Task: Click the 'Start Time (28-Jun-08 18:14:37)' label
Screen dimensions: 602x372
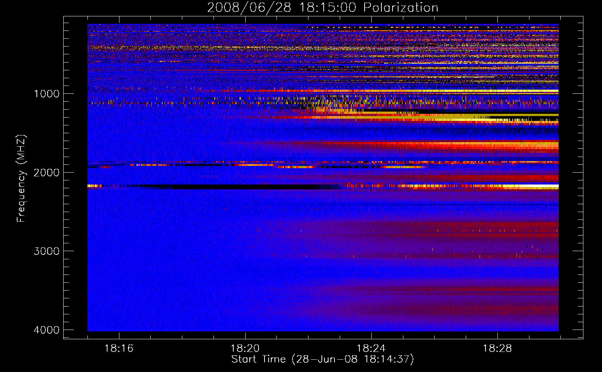Action: tap(323, 359)
